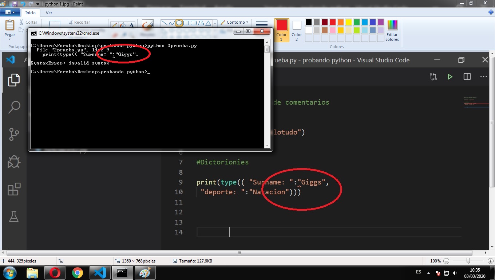Pick the straight Line shape
495x280 pixels.
click(164, 23)
